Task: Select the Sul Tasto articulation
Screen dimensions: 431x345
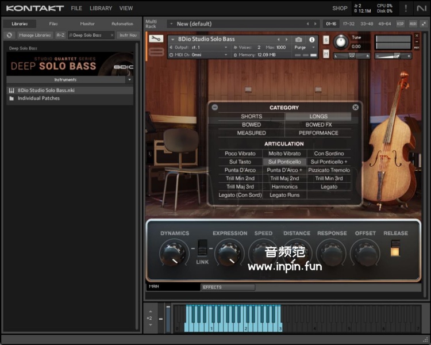Action: coord(240,162)
